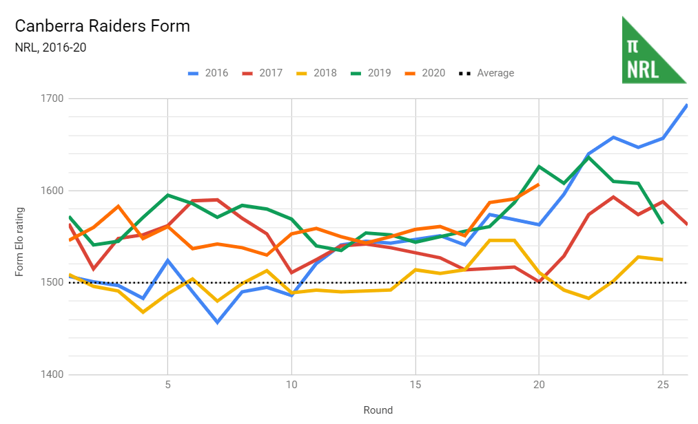
Task: Click the 1700 y-axis tick label
Action: pos(52,98)
